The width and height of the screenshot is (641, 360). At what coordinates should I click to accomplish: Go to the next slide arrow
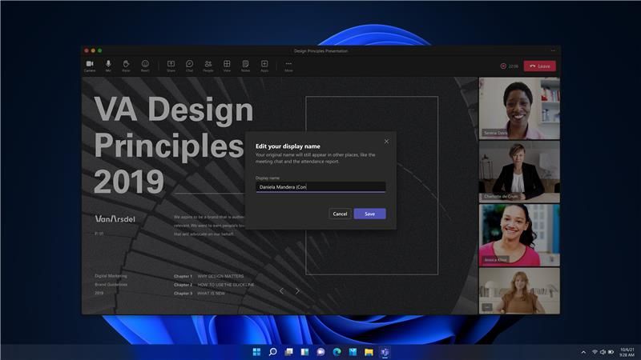(x=297, y=291)
